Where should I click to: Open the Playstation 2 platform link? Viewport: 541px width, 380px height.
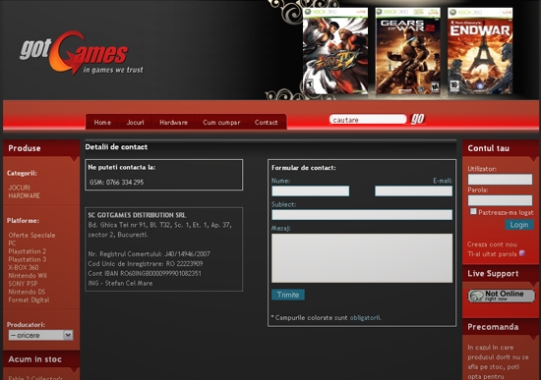click(28, 251)
